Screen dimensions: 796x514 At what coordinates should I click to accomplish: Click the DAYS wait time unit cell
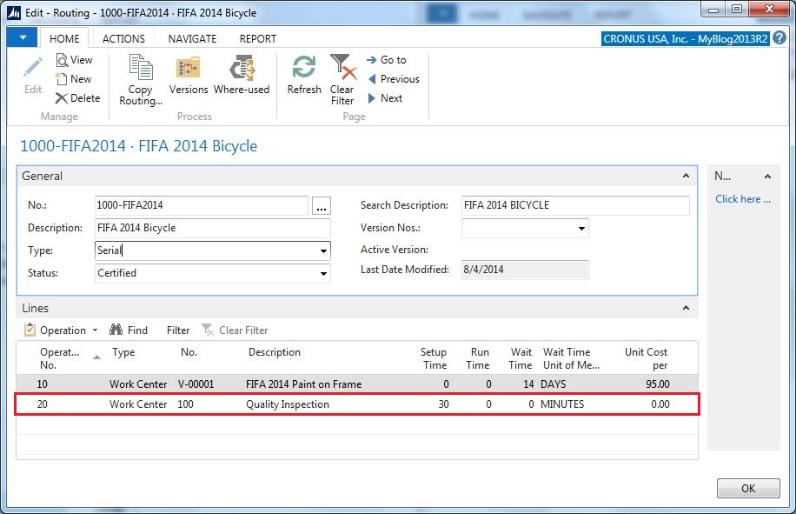[553, 384]
